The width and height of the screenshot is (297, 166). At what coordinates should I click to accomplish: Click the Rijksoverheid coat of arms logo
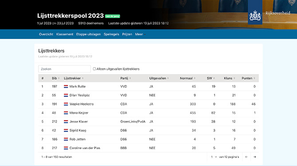(x=255, y=15)
